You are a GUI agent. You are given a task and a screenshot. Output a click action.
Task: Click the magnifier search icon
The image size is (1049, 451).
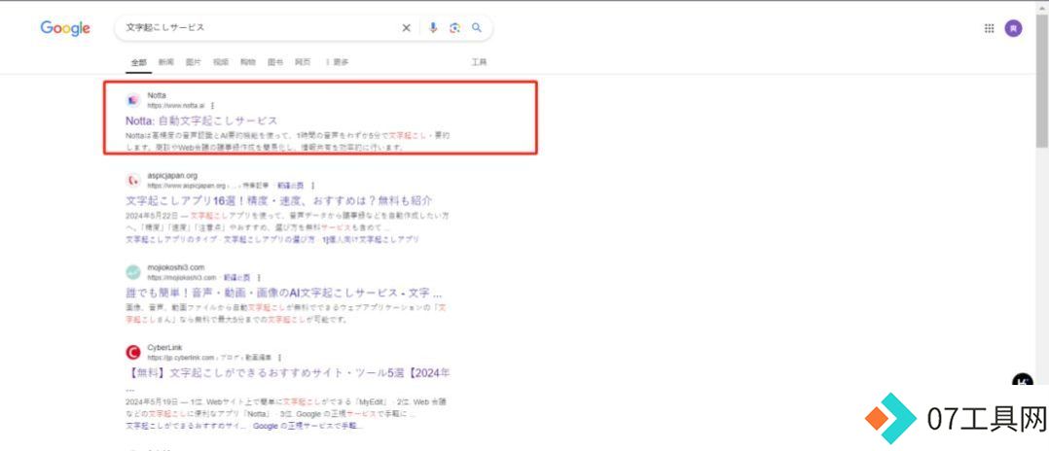tap(477, 28)
